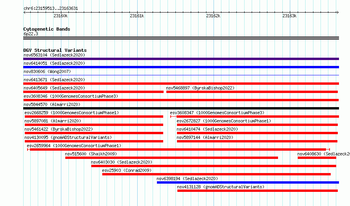Open nsv6410474 (Sedlazeck2020) variant label
350x206 pixels.
coord(207,129)
